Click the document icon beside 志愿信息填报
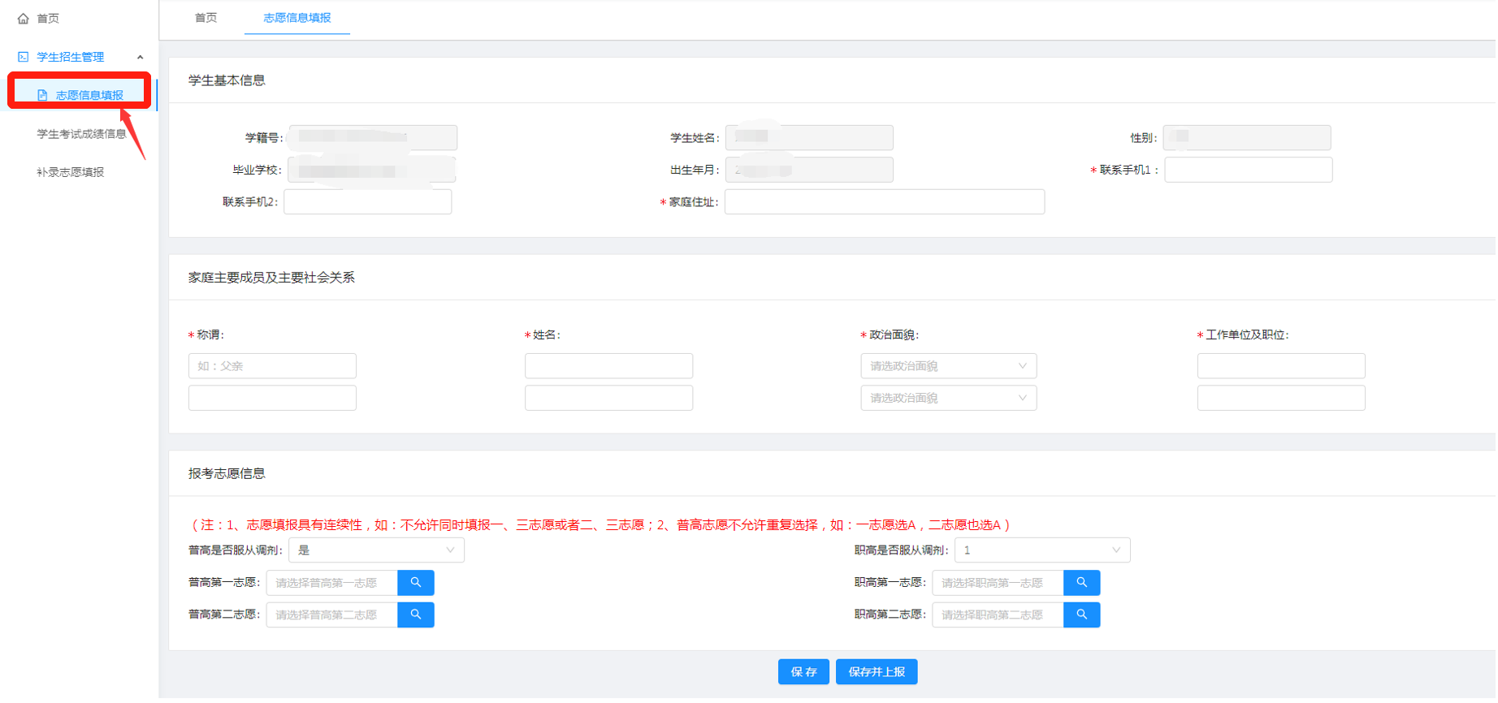 tap(42, 95)
